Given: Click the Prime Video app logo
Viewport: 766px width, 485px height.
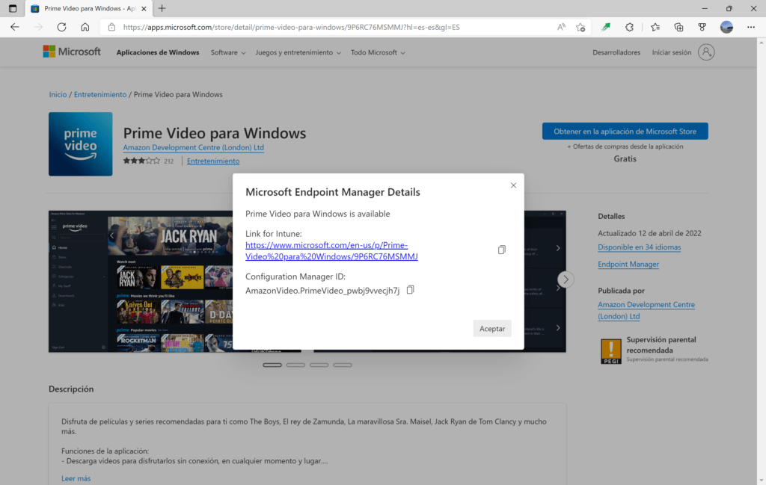Looking at the screenshot, I should tap(81, 144).
